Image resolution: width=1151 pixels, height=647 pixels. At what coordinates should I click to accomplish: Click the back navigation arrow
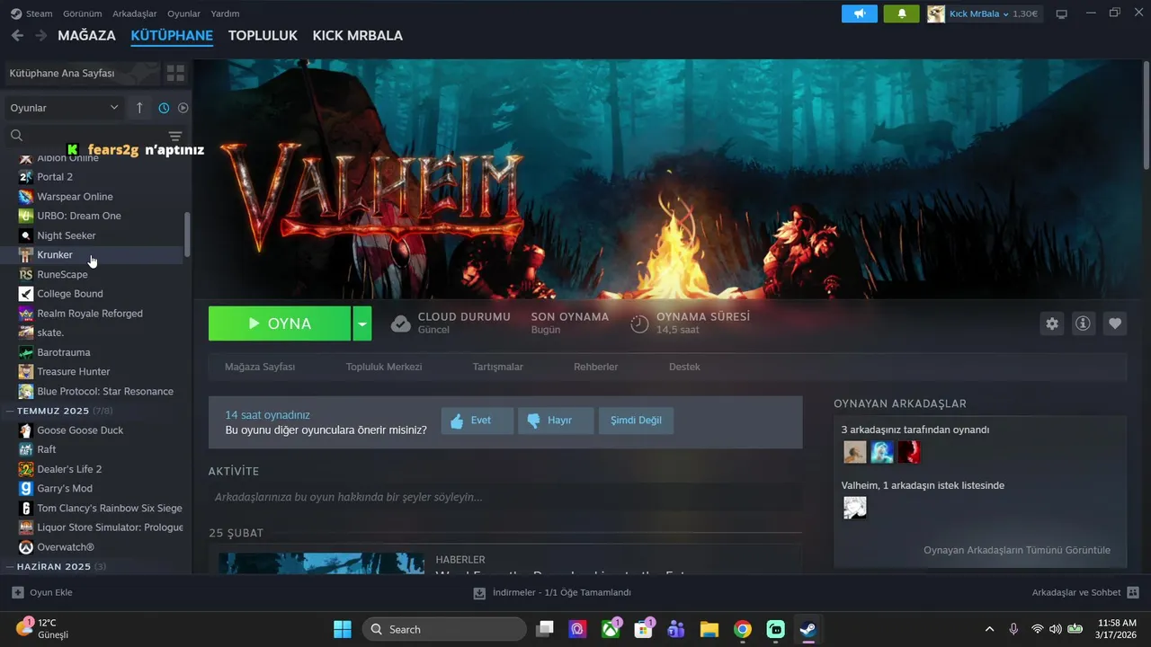pyautogui.click(x=17, y=35)
